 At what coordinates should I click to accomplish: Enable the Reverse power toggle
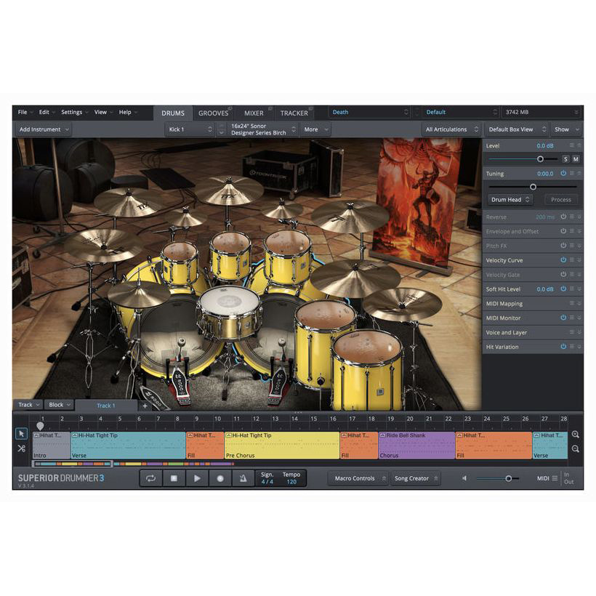point(563,217)
